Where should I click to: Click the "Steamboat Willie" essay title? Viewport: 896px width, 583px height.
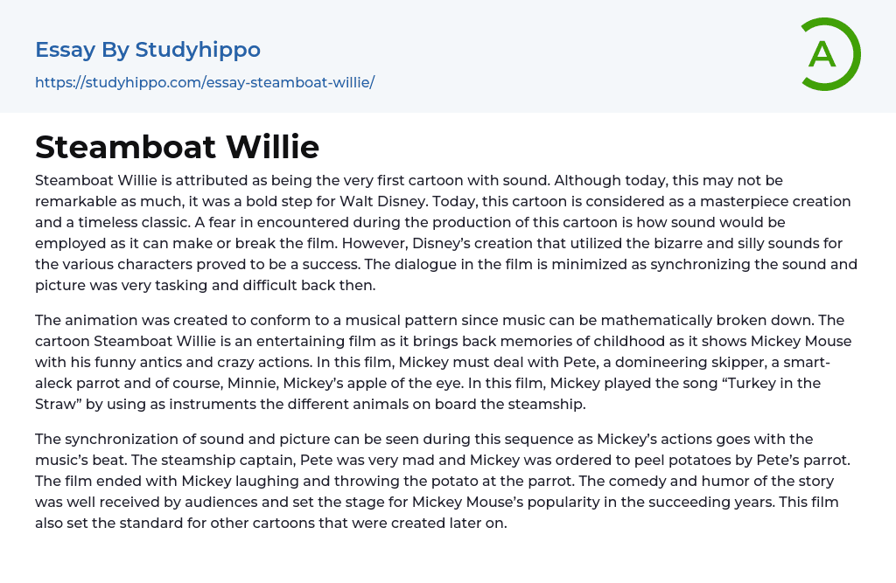pos(177,147)
